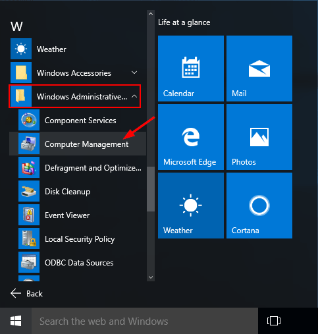The width and height of the screenshot is (318, 334).
Task: Click the letter W section header
Action: pyautogui.click(x=16, y=26)
